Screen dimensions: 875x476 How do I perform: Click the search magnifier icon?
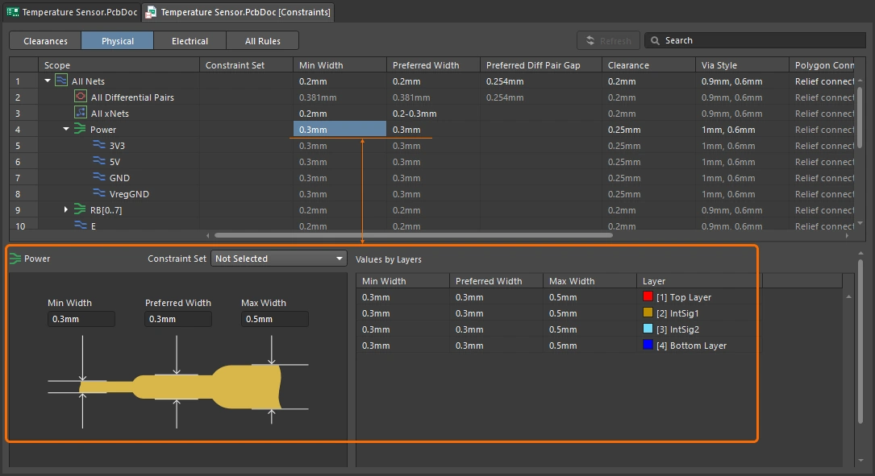click(x=655, y=40)
